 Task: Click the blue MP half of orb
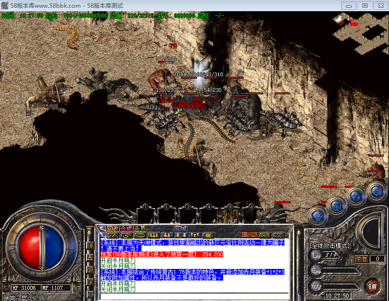[54, 248]
